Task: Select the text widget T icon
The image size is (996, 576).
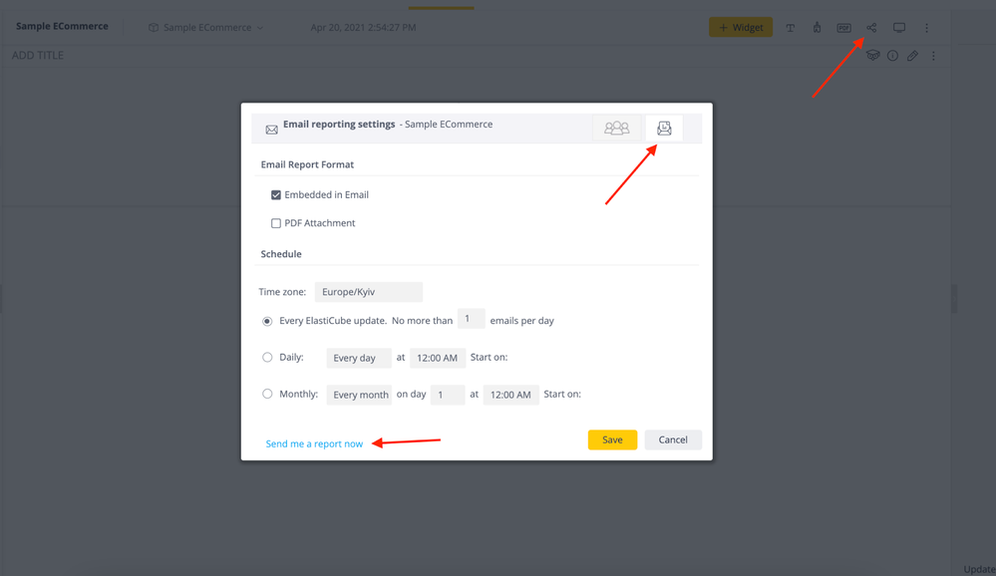Action: click(x=791, y=28)
